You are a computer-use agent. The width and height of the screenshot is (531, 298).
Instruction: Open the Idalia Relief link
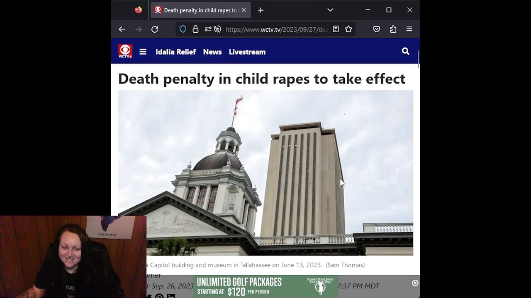point(175,52)
